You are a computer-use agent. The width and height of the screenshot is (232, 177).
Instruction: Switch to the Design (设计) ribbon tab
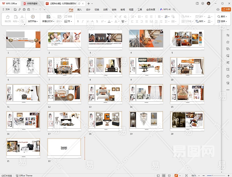click(88, 9)
